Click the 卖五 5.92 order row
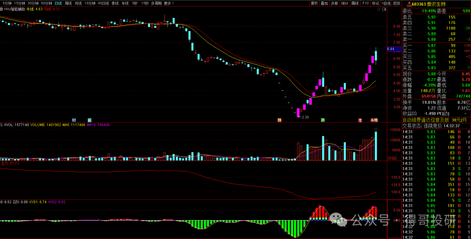 437,17
